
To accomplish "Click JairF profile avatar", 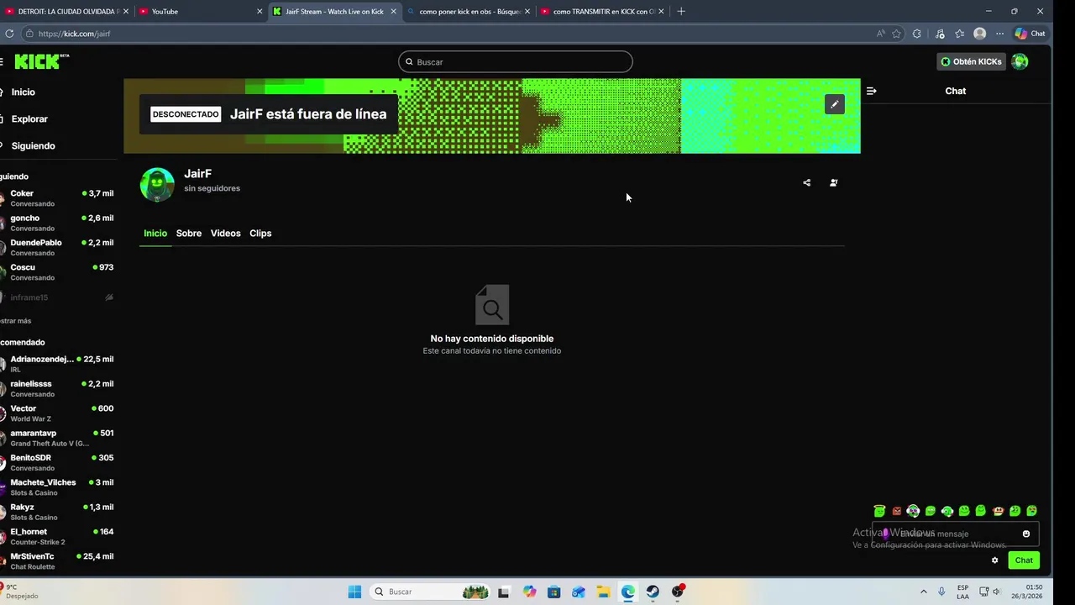I will click(157, 185).
